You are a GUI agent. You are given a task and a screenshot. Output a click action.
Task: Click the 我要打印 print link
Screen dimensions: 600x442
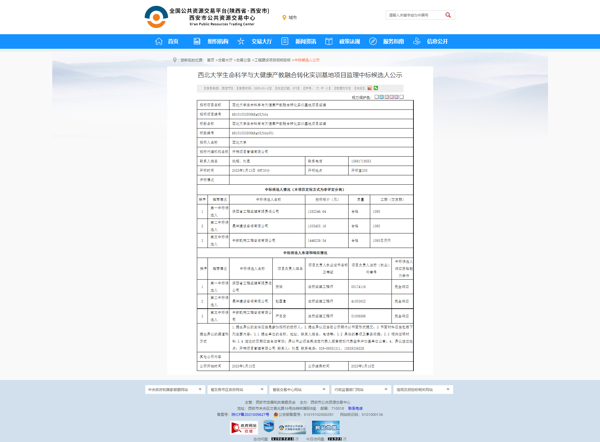pyautogui.click(x=342, y=88)
